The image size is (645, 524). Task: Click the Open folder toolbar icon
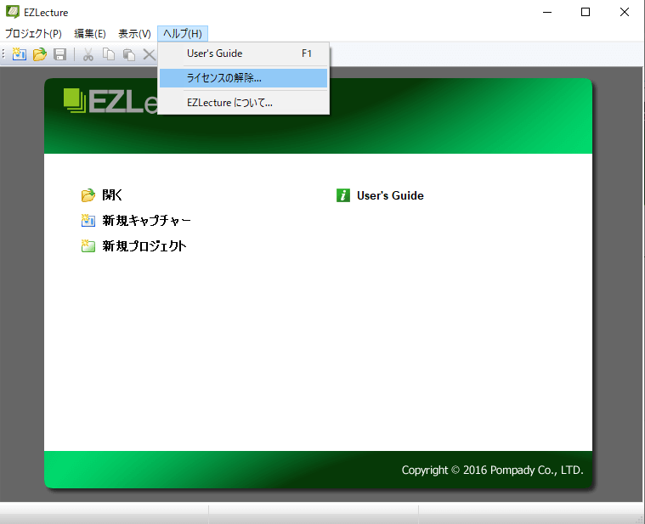39,54
